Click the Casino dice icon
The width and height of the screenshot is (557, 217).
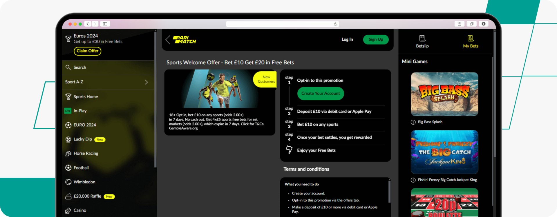pyautogui.click(x=68, y=211)
